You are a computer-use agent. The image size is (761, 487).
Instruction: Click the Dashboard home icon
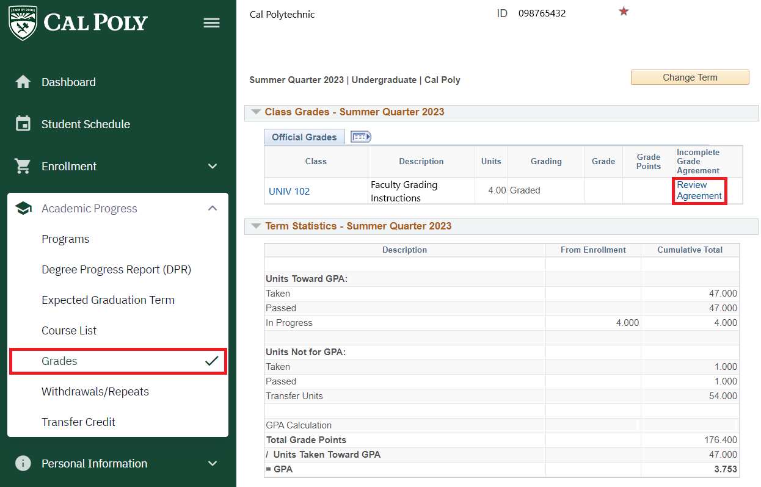click(x=23, y=82)
